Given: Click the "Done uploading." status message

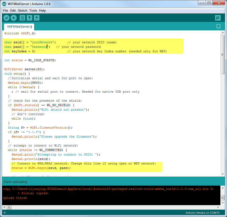Looking at the screenshot, I should 16,182.
